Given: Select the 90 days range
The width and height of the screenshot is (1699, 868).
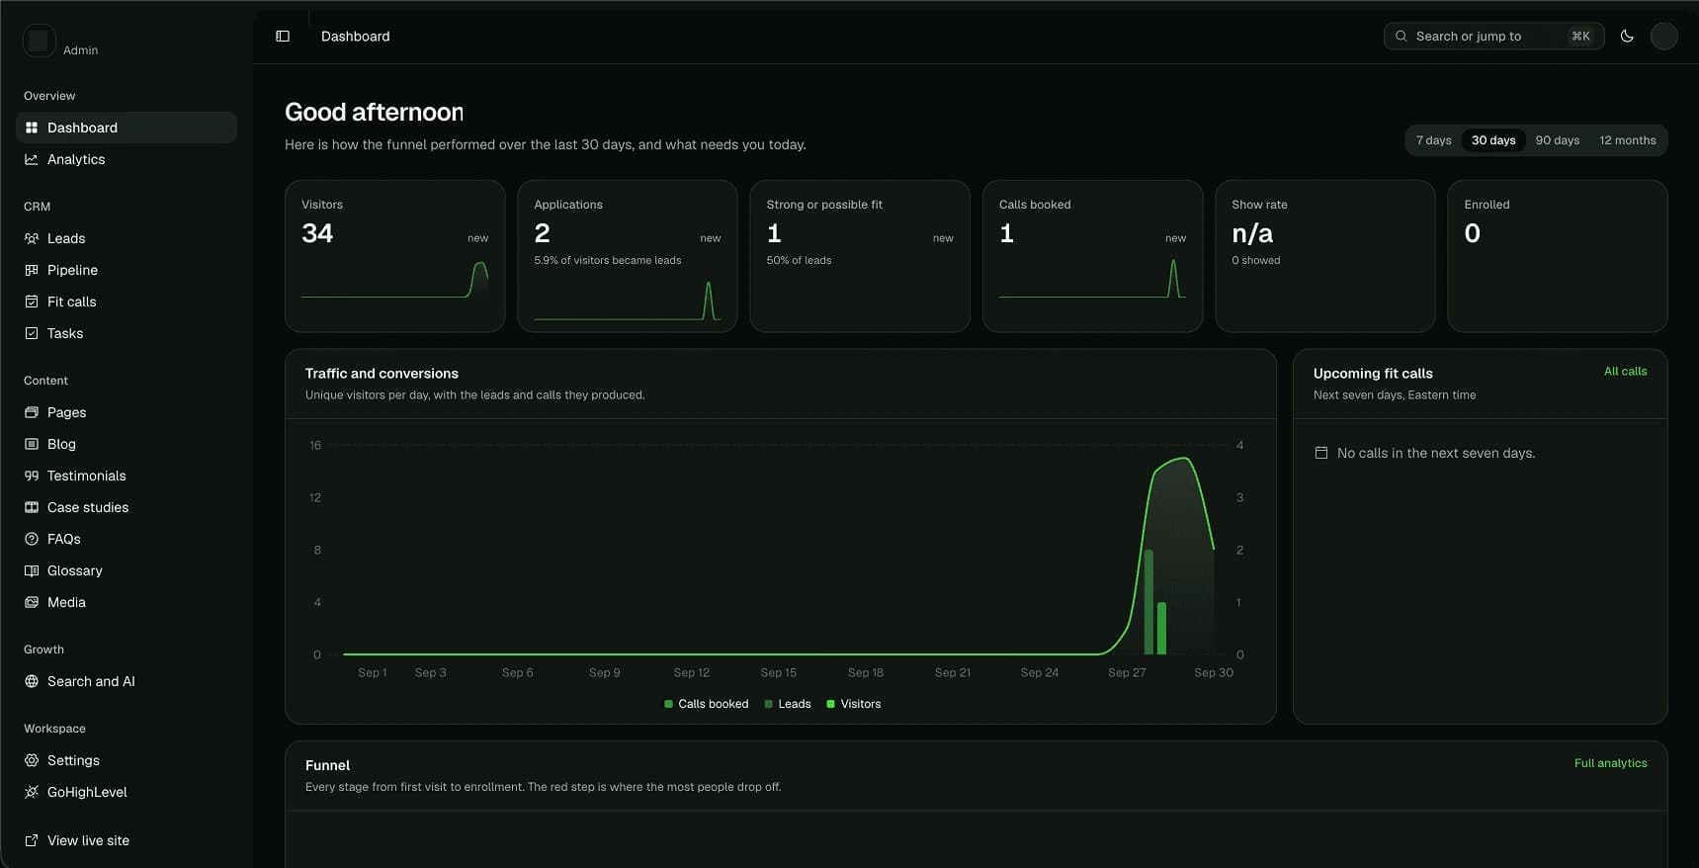Looking at the screenshot, I should point(1558,140).
